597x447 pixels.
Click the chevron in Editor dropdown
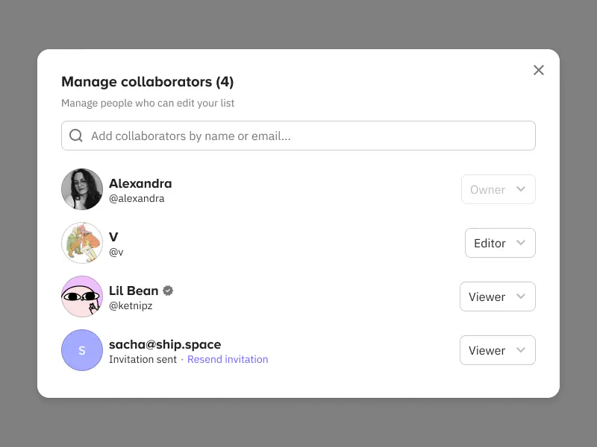(x=520, y=243)
